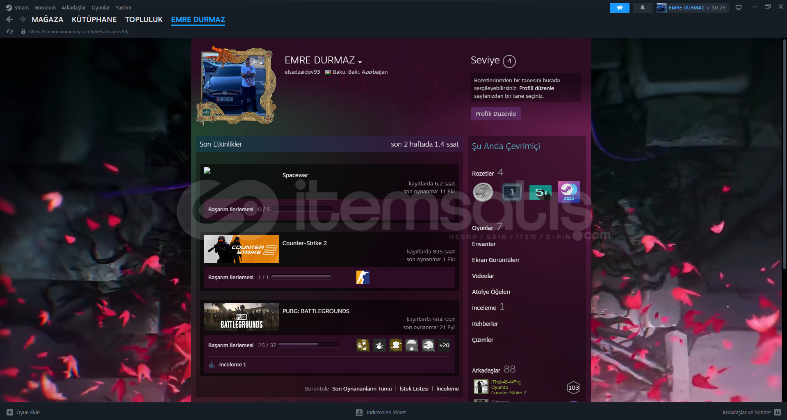
Task: Open the badge showing number 3
Action: click(x=512, y=192)
